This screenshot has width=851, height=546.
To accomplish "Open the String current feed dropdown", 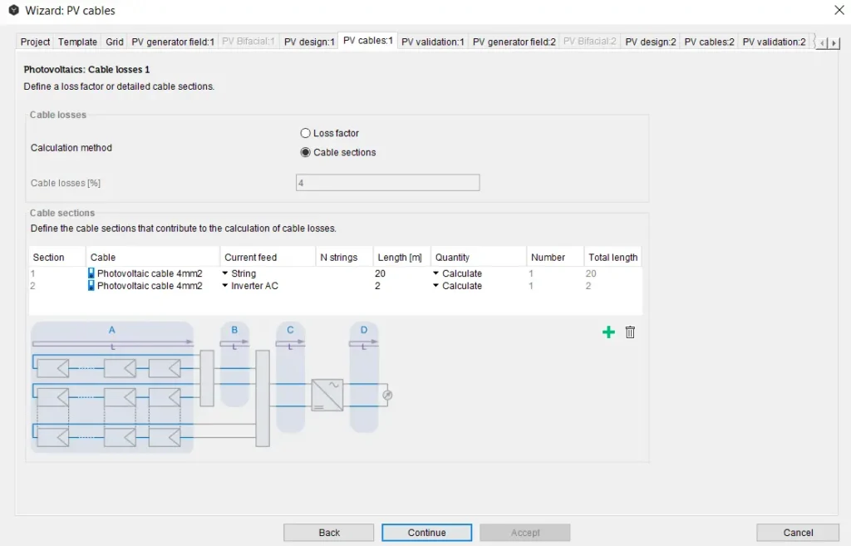I will [x=225, y=273].
